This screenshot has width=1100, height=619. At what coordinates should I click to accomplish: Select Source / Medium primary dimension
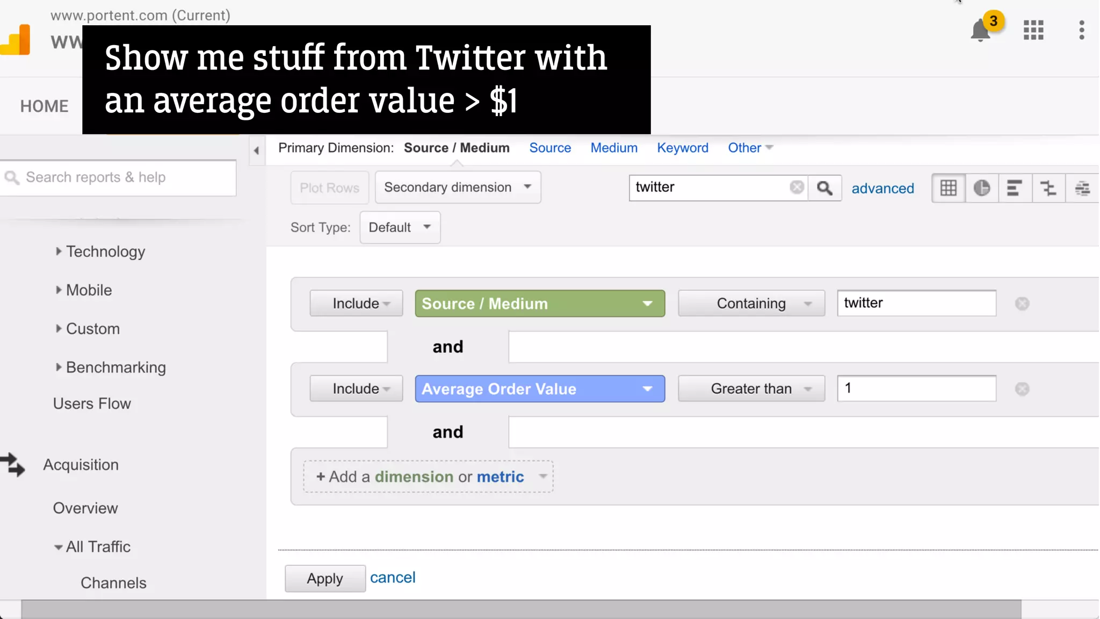[457, 148]
